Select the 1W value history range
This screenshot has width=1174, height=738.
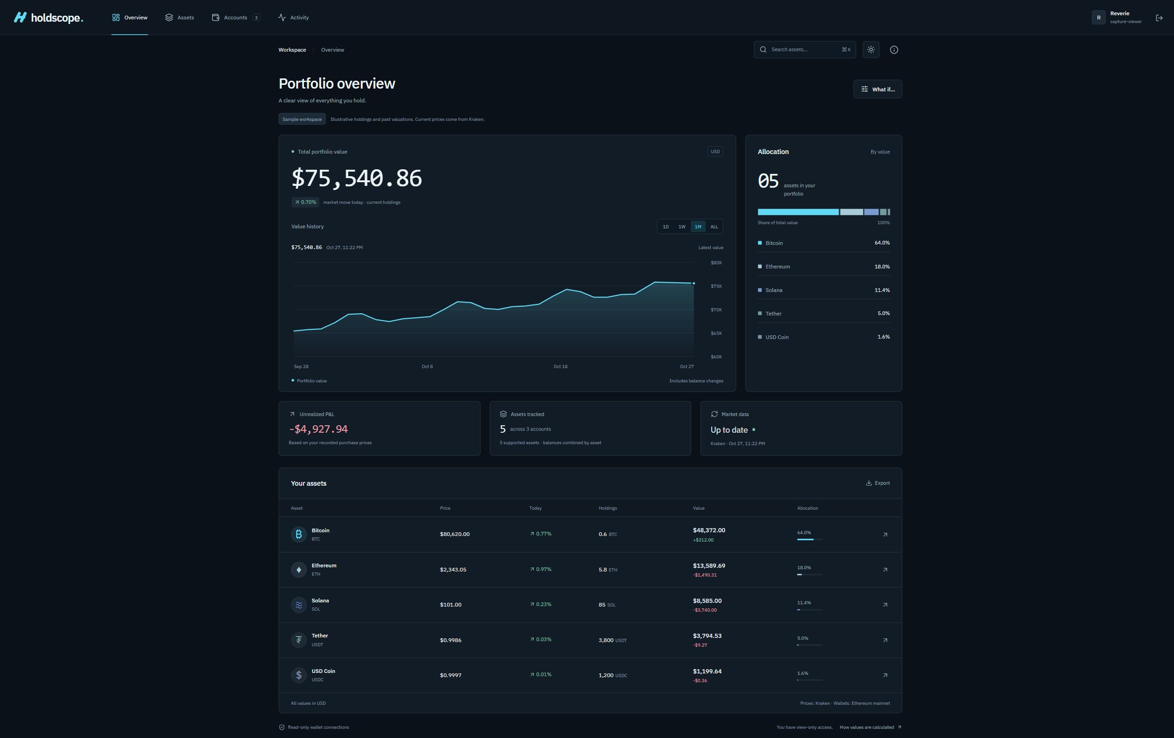pos(682,226)
